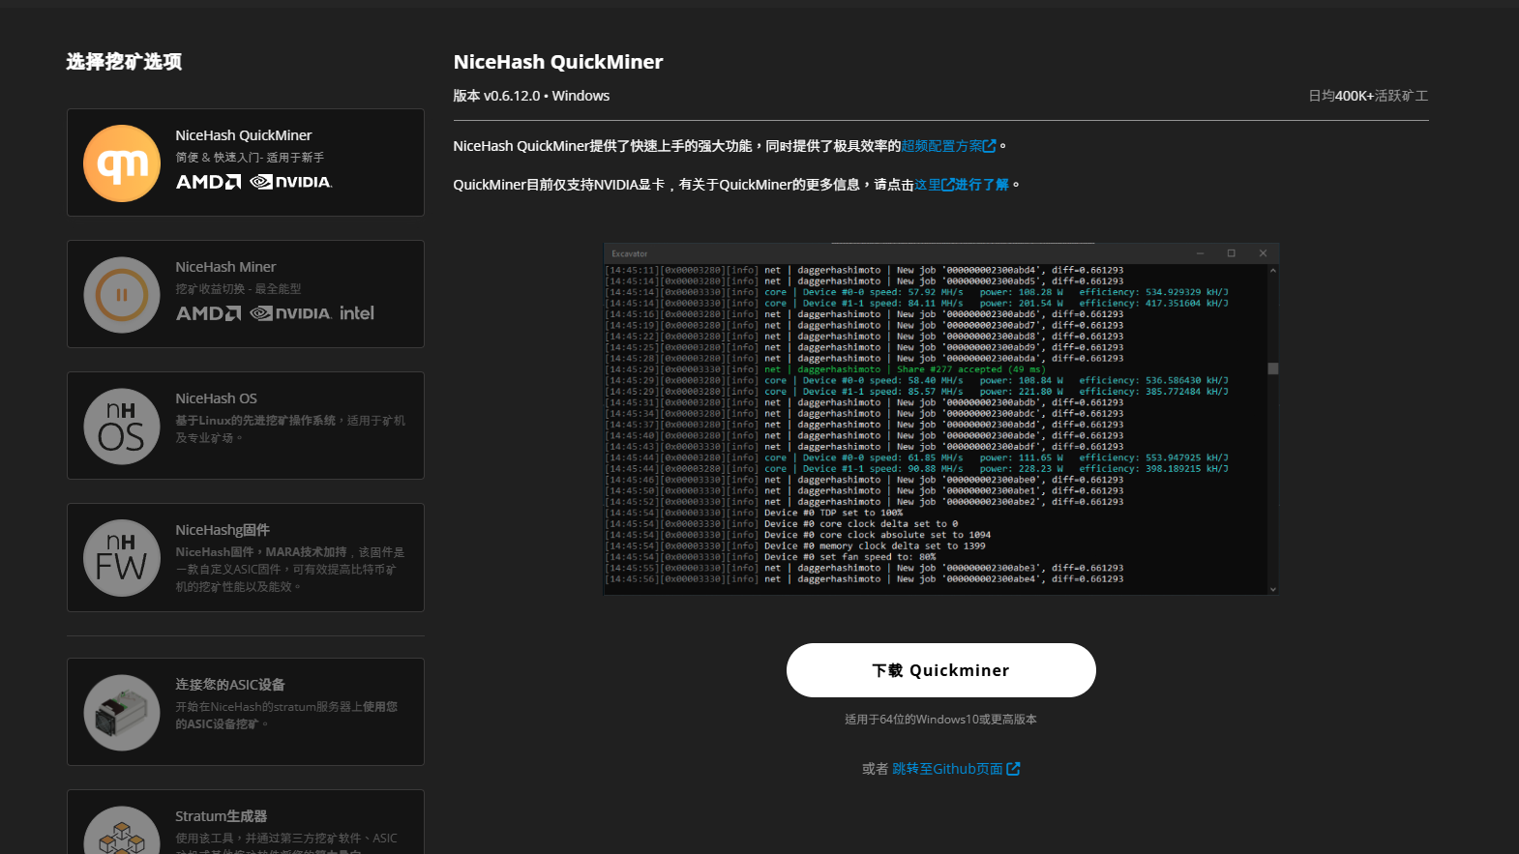This screenshot has height=854, width=1519.
Task: Click the Excavator console scrollbar thumb
Action: click(x=1273, y=368)
